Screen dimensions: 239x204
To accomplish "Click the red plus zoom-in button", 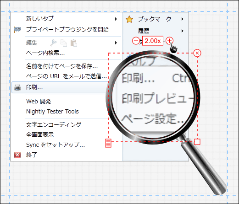I will click(x=169, y=41).
